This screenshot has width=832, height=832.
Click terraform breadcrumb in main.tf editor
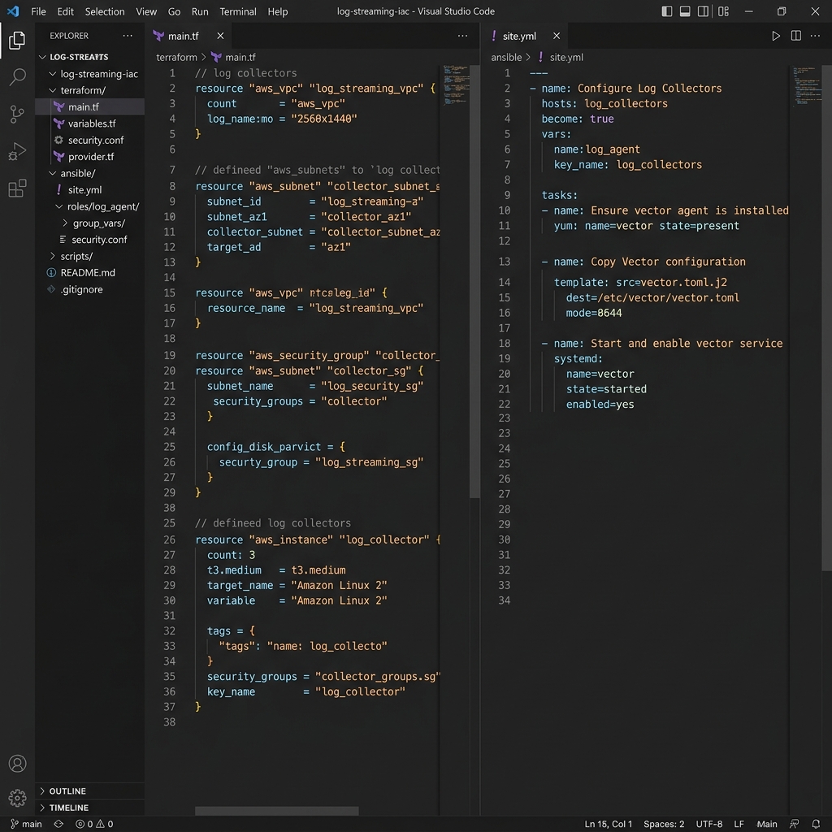pyautogui.click(x=176, y=57)
